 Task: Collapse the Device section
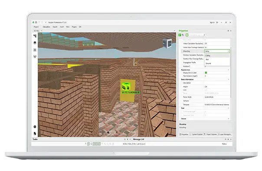[229, 118]
